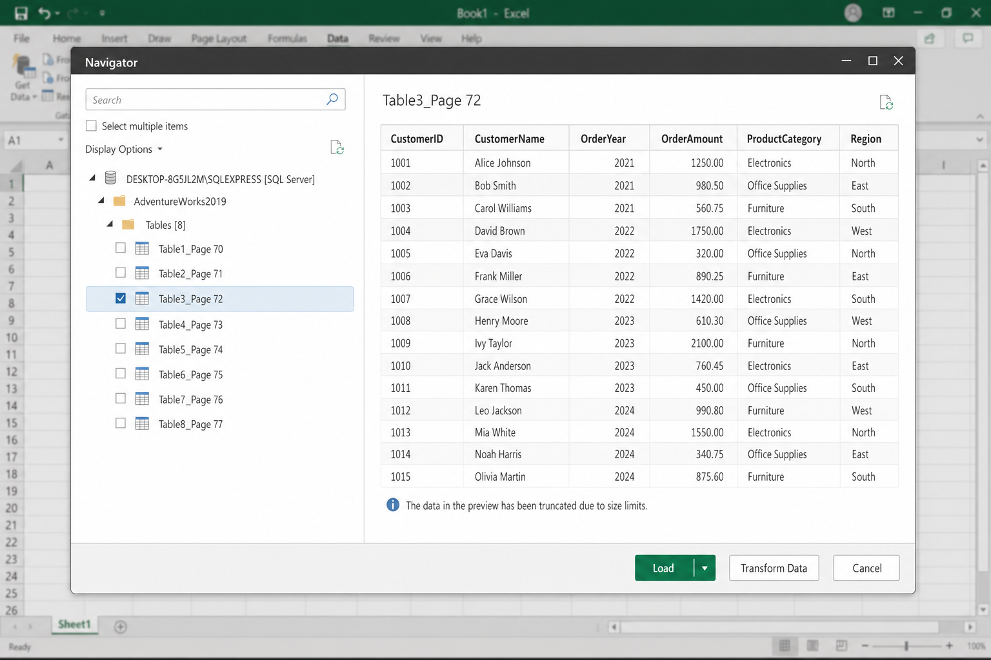This screenshot has height=660, width=991.
Task: Check the Table5_Page 74 checkbox
Action: 121,348
